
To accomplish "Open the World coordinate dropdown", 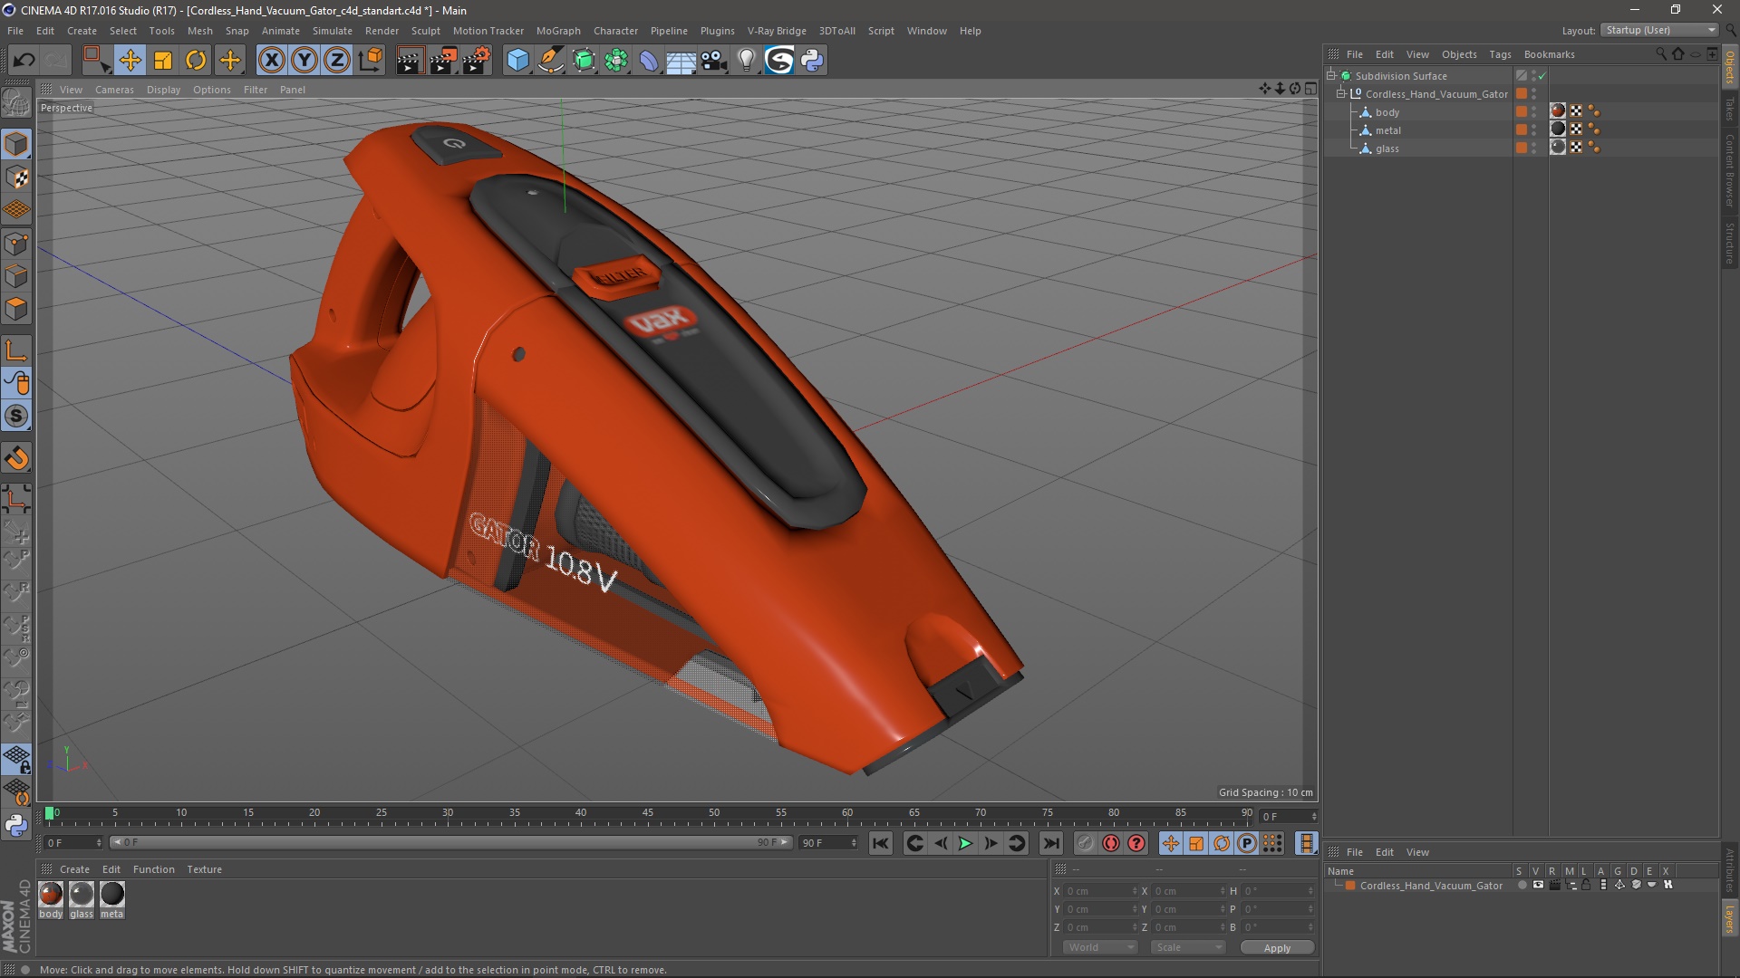I will (x=1100, y=947).
